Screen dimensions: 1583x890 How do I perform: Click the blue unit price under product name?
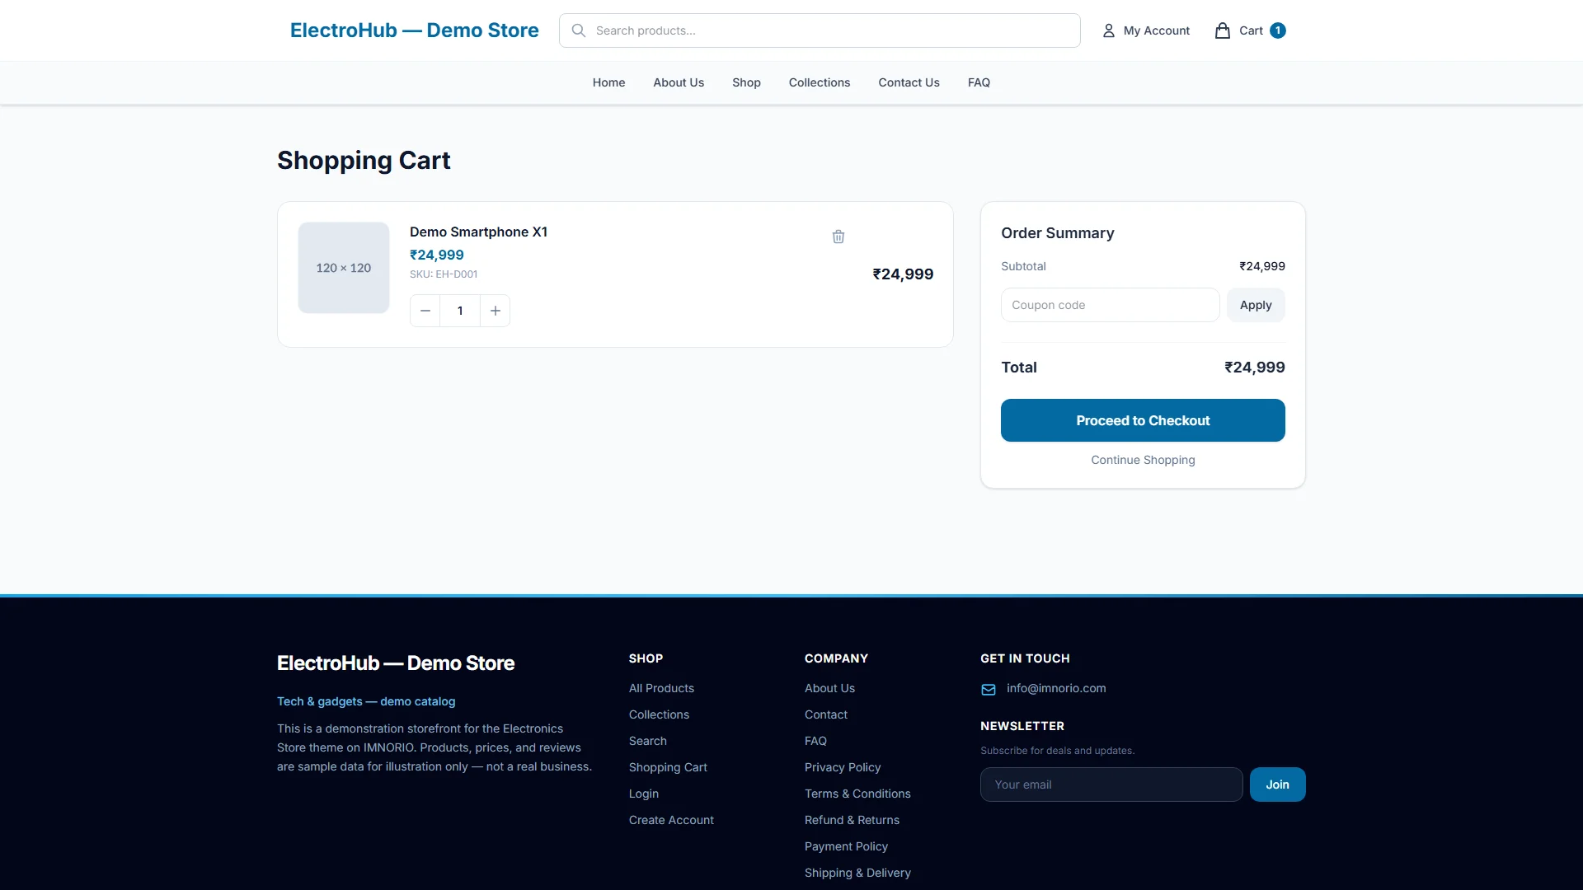436,255
